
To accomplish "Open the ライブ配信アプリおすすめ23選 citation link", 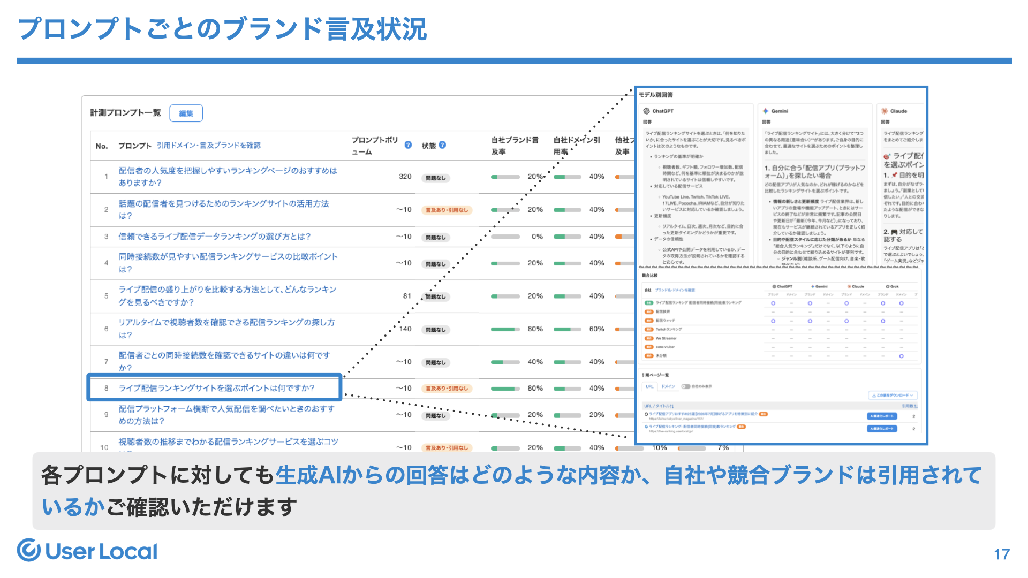I will coord(703,414).
